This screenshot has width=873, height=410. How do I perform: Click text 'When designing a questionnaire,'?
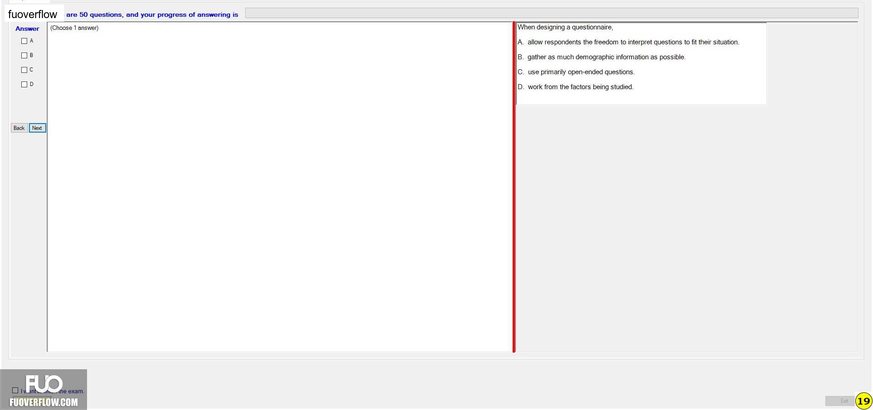coord(565,27)
